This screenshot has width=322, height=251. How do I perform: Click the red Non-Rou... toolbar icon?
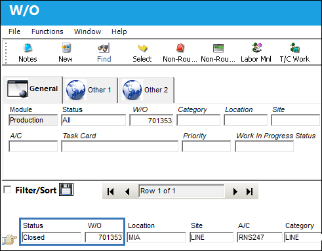coord(180,48)
